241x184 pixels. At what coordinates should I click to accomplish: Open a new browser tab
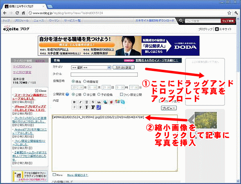click(x=50, y=6)
